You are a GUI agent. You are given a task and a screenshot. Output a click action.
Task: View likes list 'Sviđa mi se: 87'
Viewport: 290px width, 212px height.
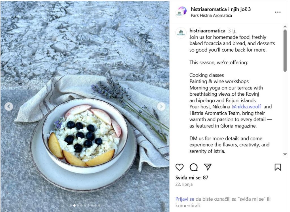pyautogui.click(x=192, y=178)
